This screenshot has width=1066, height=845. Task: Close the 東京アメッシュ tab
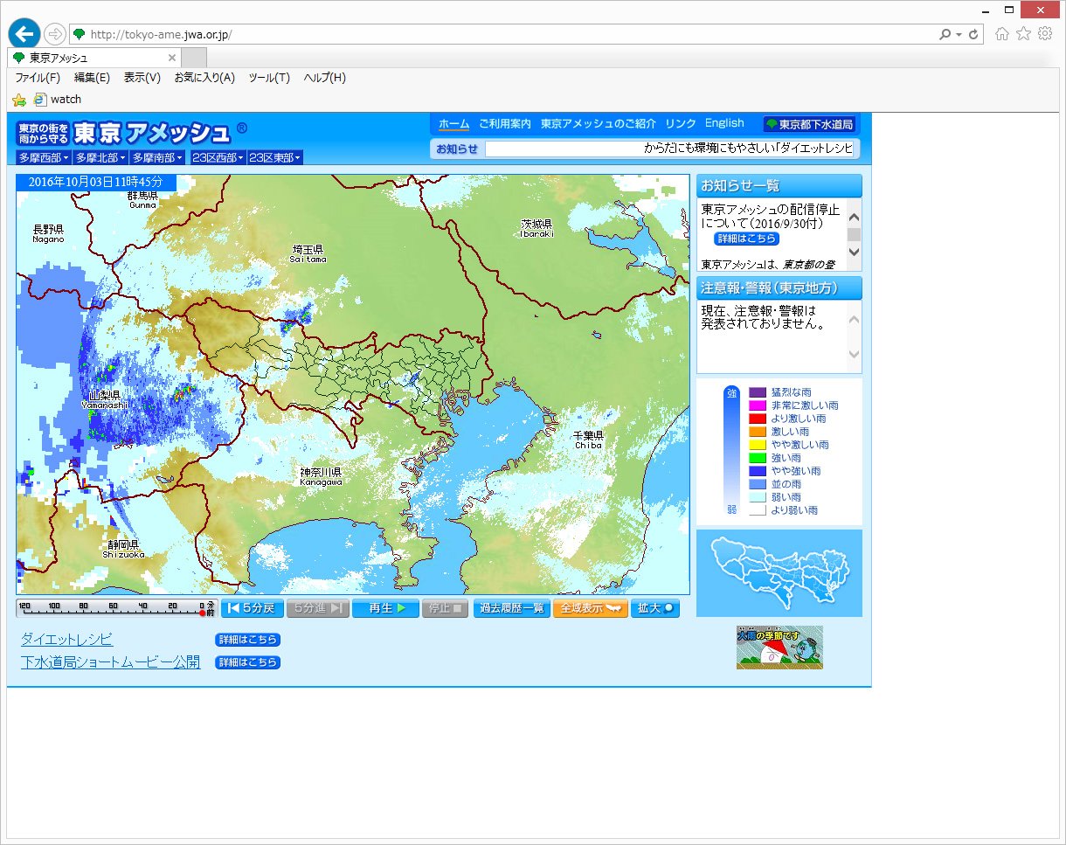[x=172, y=58]
